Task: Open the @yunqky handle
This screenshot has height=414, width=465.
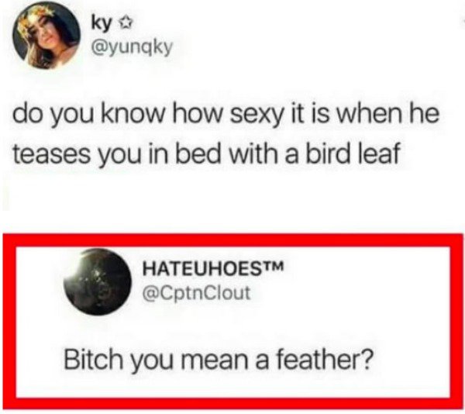Action: pyautogui.click(x=132, y=47)
